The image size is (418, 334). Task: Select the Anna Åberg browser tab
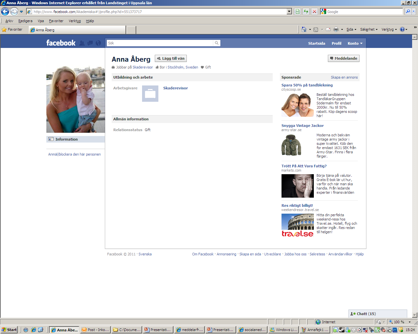click(x=77, y=30)
